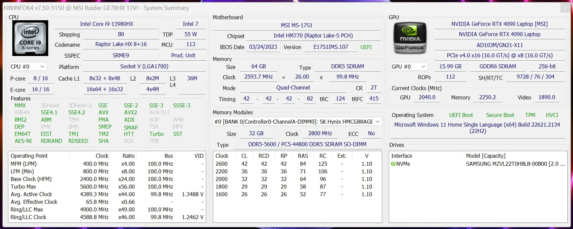Viewport: 573px width, 229px height.
Task: Click the BIOS version E17S1IMS.107
Action: point(331,47)
